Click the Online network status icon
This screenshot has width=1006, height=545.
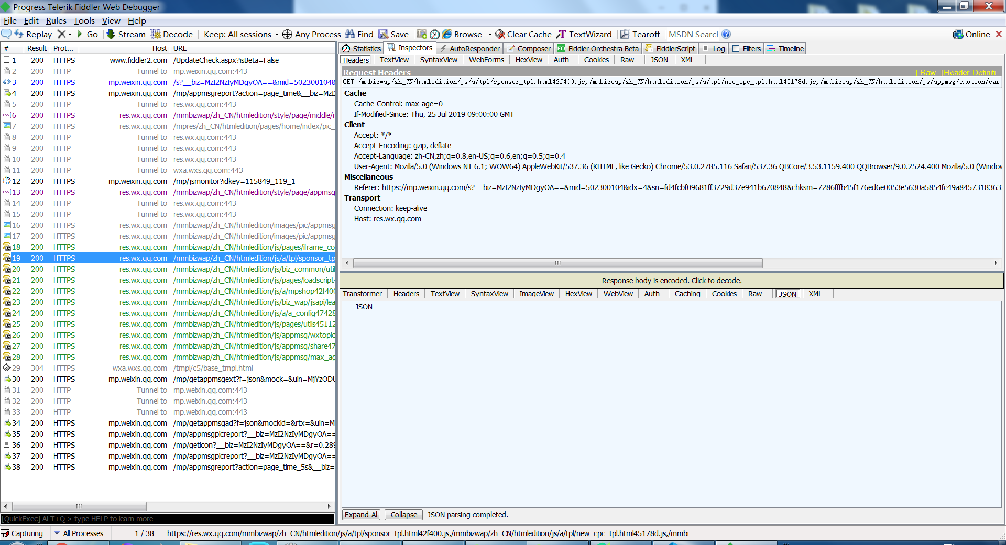tap(958, 34)
